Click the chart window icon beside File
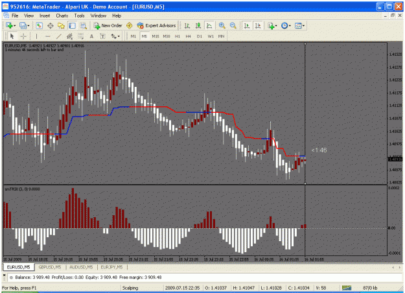Viewport: 405px width, 293px height. [x=6, y=16]
